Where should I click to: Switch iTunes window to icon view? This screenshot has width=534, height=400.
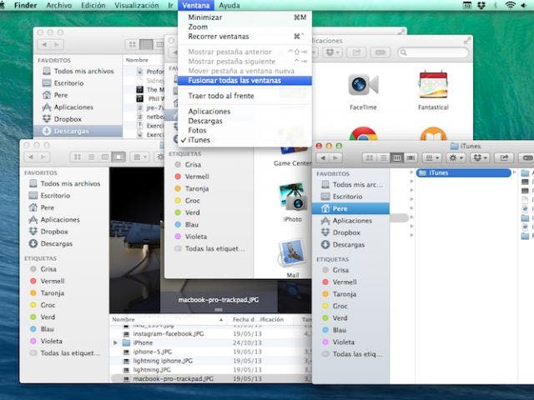370,157
